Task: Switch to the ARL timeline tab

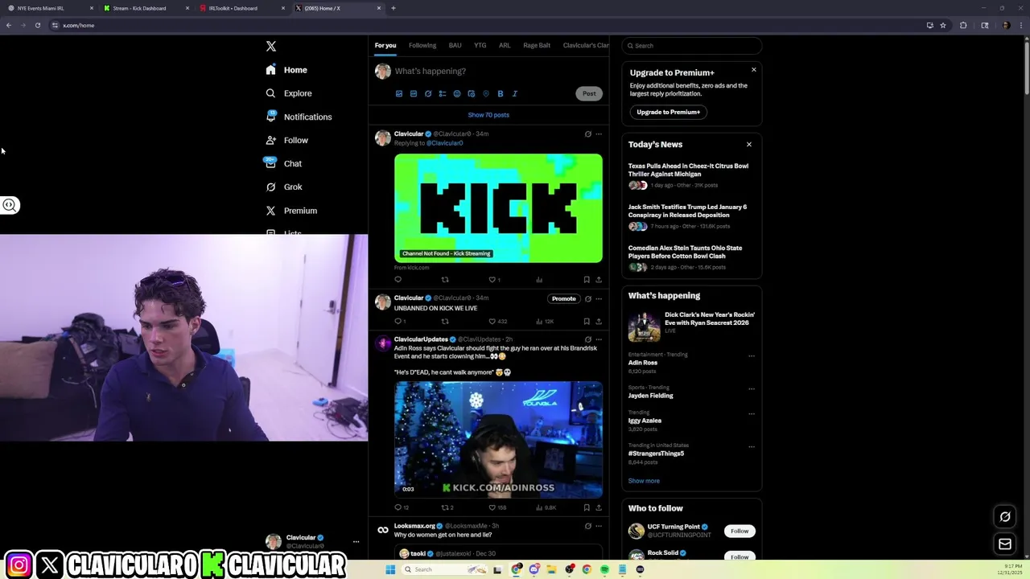Action: pyautogui.click(x=505, y=45)
